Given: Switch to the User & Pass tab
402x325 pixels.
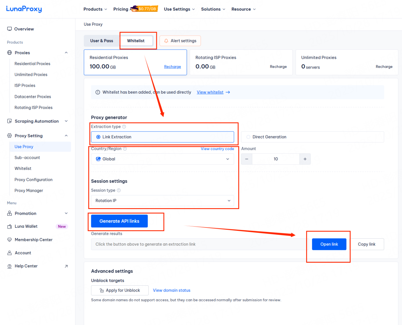Looking at the screenshot, I should 102,41.
